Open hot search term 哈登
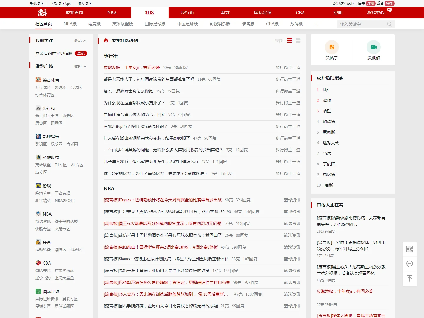 pyautogui.click(x=327, y=111)
